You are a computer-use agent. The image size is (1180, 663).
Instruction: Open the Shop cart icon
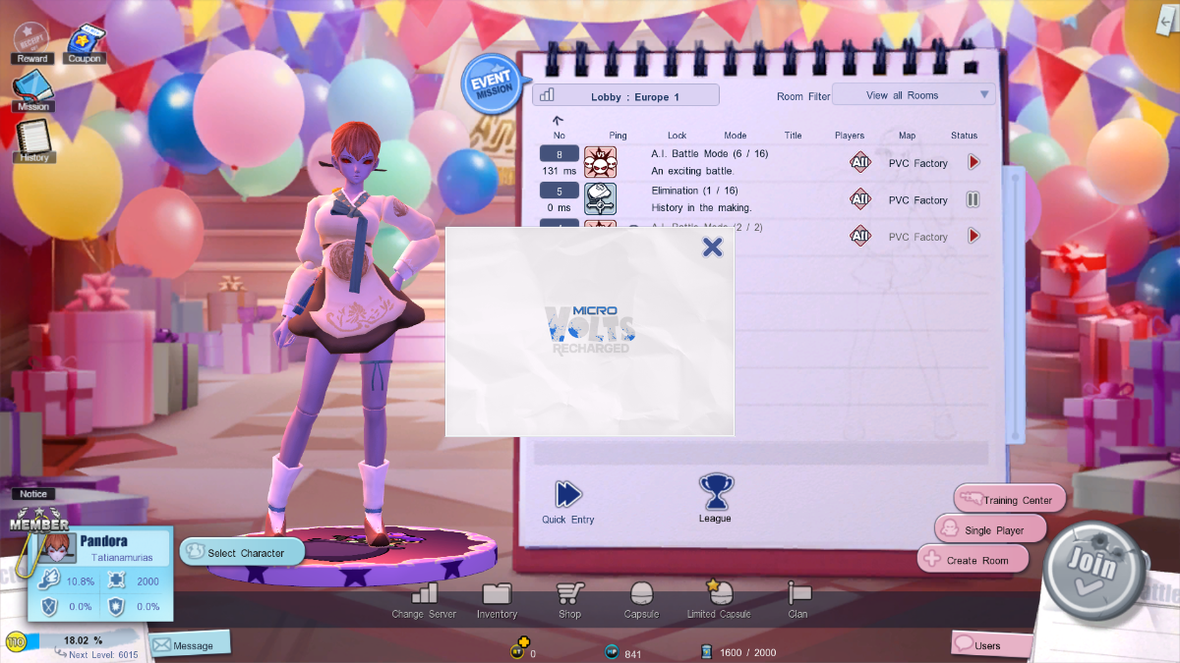[569, 592]
